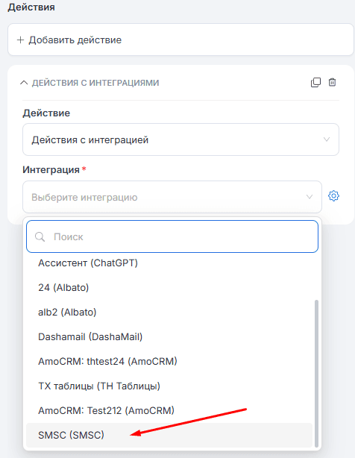Open integration settings with the gear icon
This screenshot has height=458, width=355.
(x=333, y=196)
